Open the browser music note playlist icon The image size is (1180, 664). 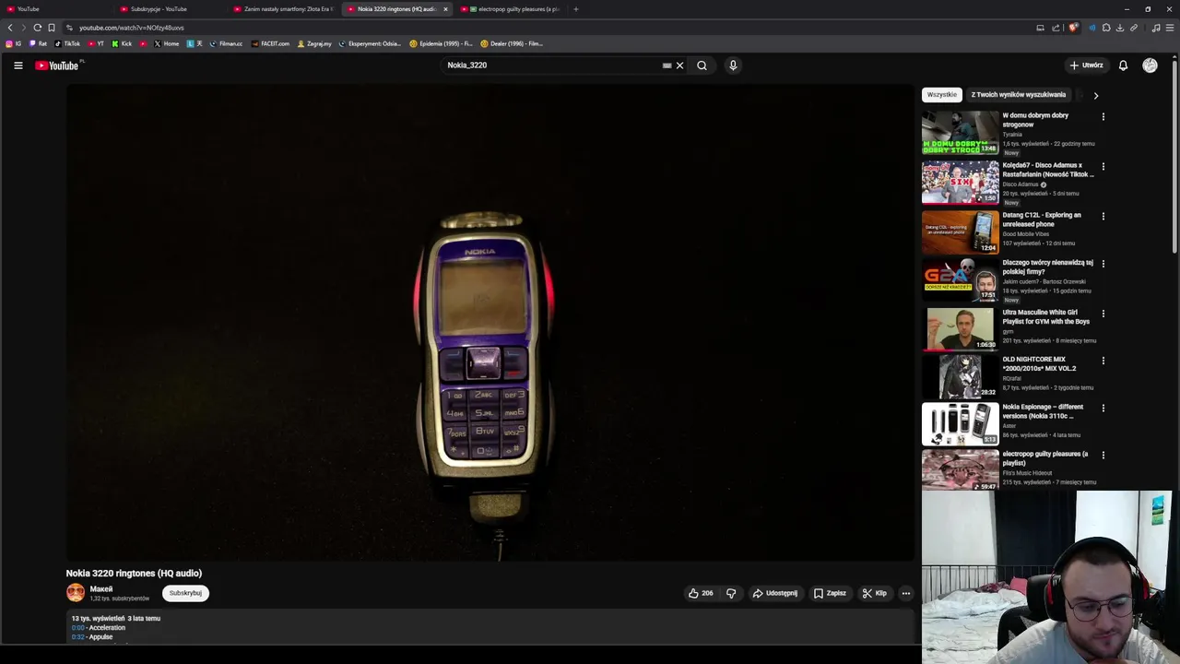(1156, 28)
